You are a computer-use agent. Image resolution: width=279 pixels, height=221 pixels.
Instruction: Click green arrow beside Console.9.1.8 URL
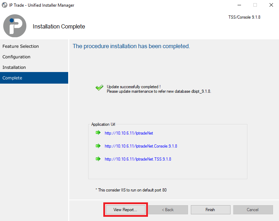click(98, 146)
